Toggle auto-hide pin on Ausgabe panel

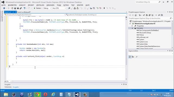click(x=124, y=84)
